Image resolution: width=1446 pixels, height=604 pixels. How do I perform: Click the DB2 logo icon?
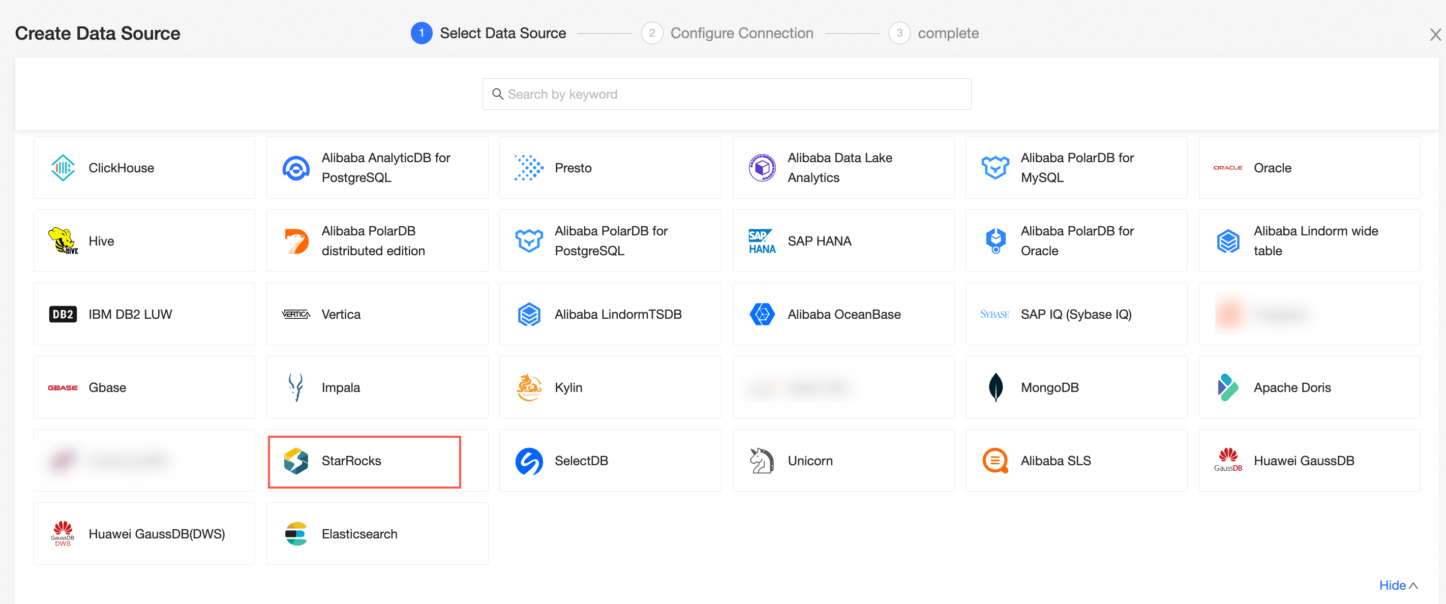63,314
